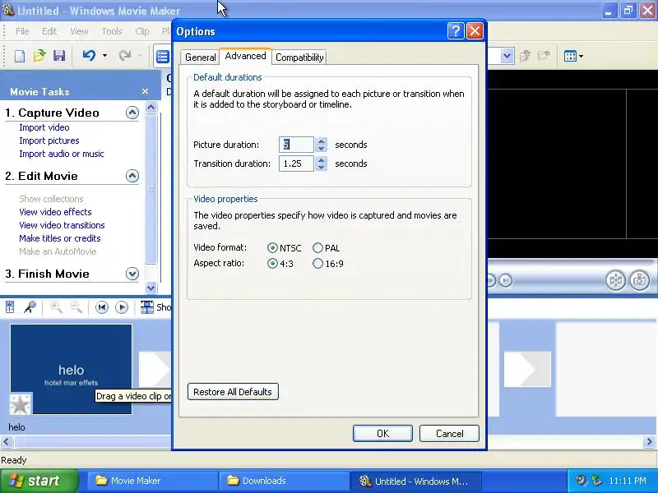Click the Take Picture camera icon
The width and height of the screenshot is (658, 493).
coord(640,280)
